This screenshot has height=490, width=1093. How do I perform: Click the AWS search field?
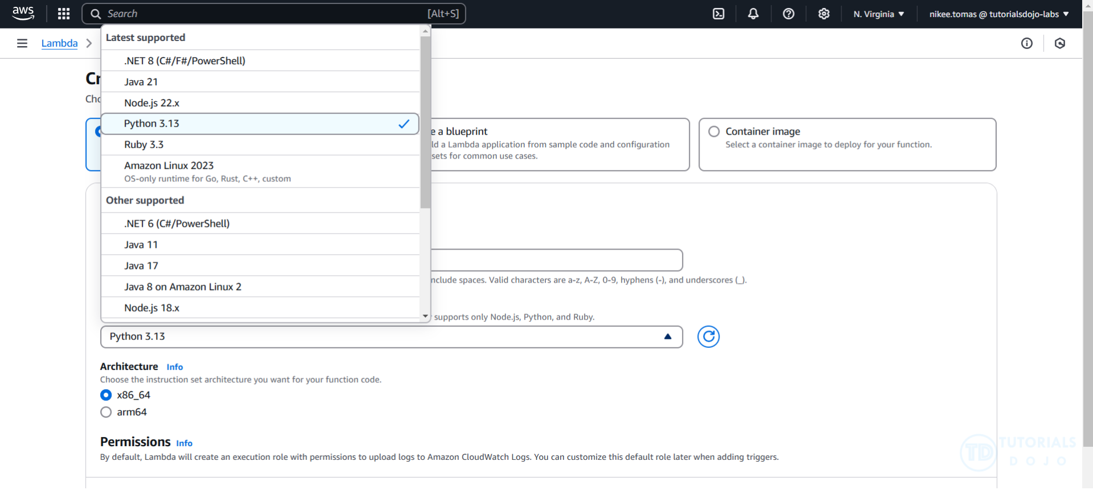(x=274, y=14)
